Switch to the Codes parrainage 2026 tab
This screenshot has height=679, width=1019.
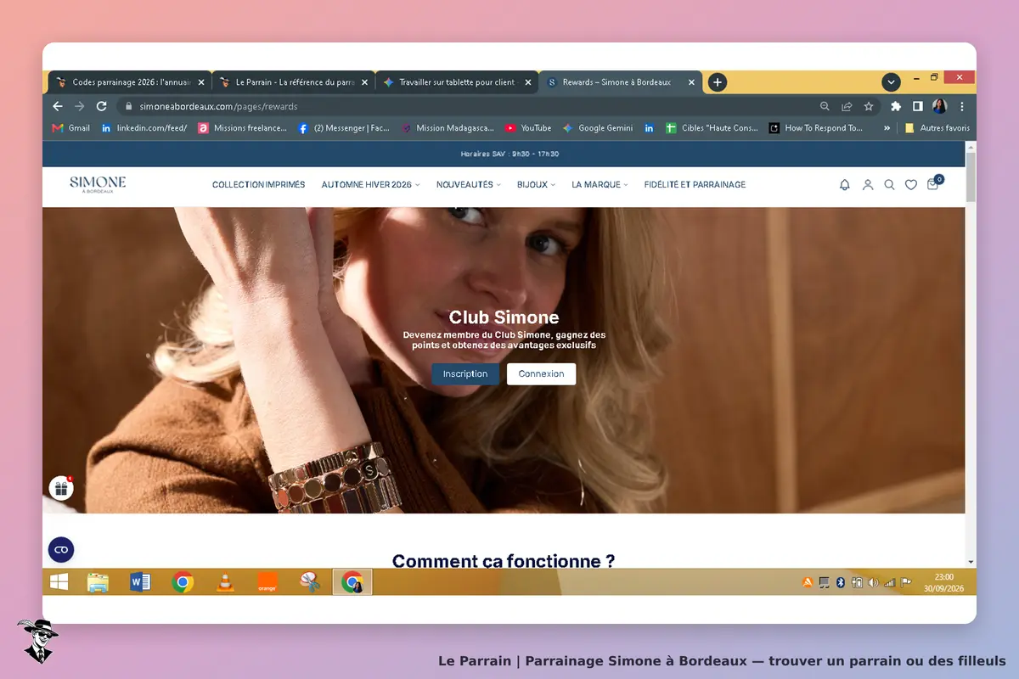tap(130, 82)
